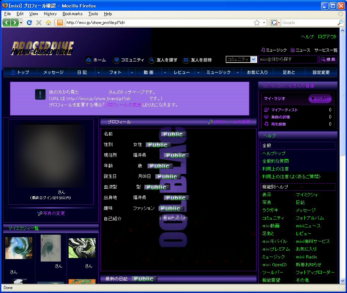The image size is (347, 293).
Task: Click the news icon beside ニュース
Action: point(293,50)
